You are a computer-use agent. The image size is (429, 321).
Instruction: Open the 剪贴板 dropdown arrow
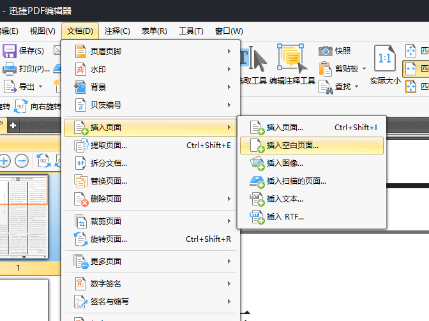364,69
